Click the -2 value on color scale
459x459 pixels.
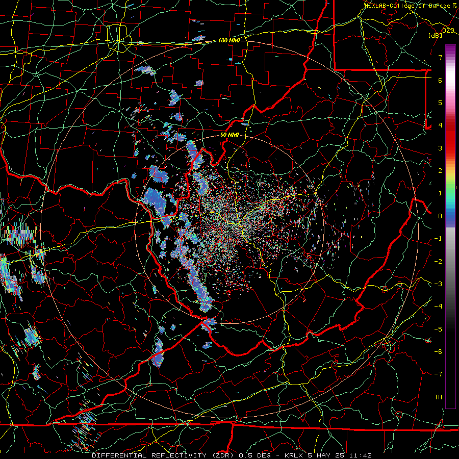tap(438, 262)
